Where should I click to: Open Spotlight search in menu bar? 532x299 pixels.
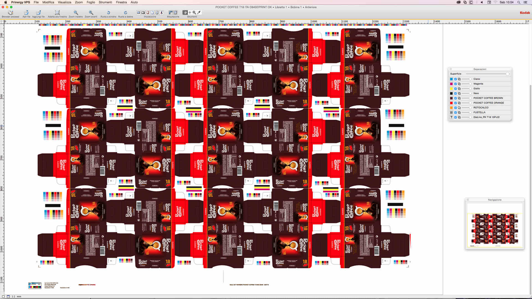click(518, 2)
